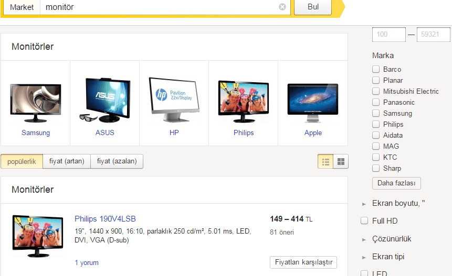Expand the Çözünürlük filter section

[391, 239]
